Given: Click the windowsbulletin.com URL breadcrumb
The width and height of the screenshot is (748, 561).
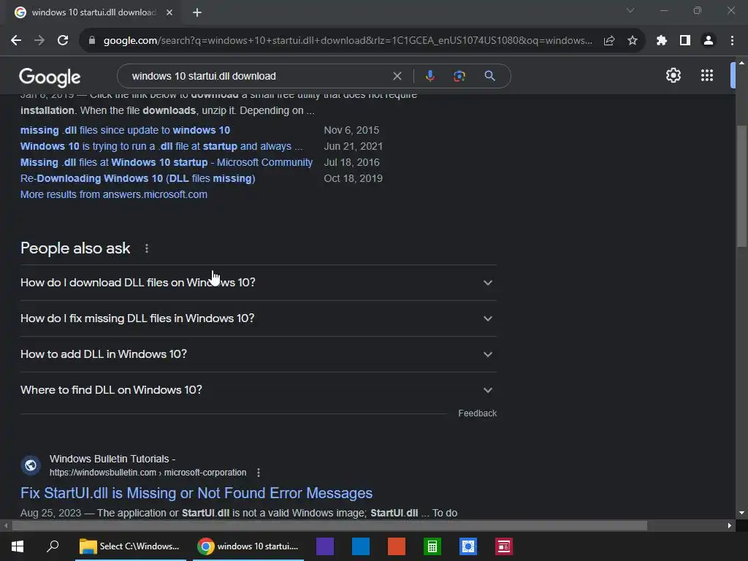Looking at the screenshot, I should coord(148,473).
